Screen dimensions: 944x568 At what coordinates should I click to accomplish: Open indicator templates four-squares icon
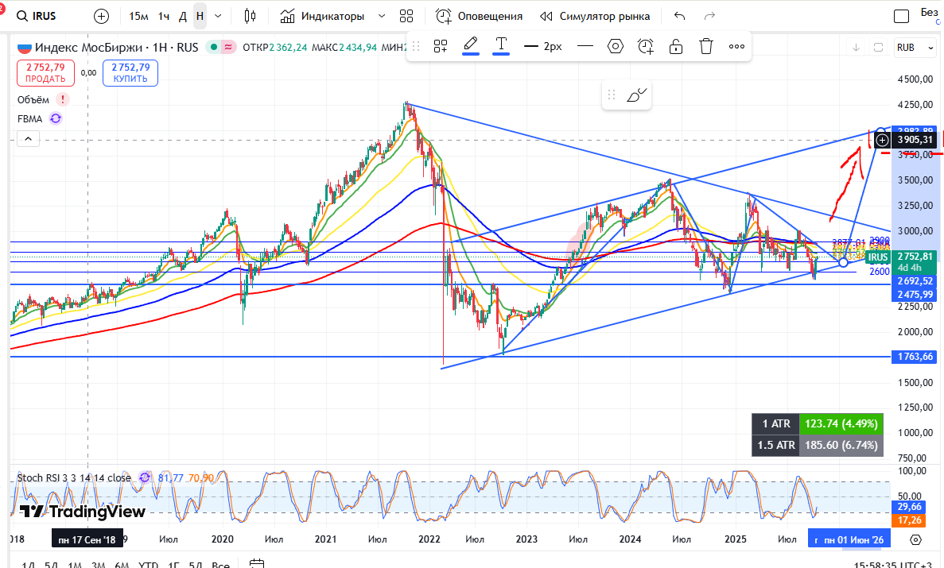pyautogui.click(x=406, y=16)
